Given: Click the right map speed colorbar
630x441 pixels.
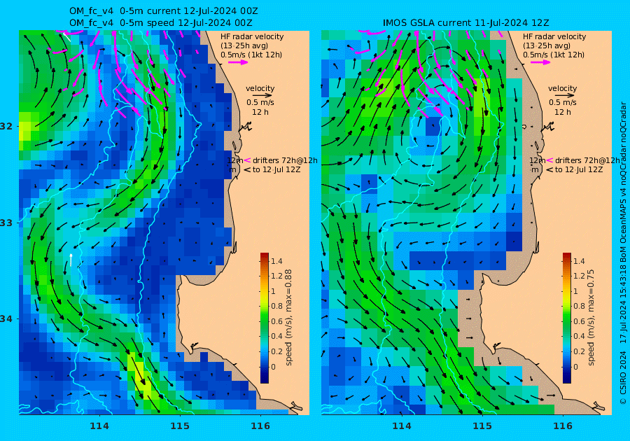Looking at the screenshot, I should click(x=566, y=318).
